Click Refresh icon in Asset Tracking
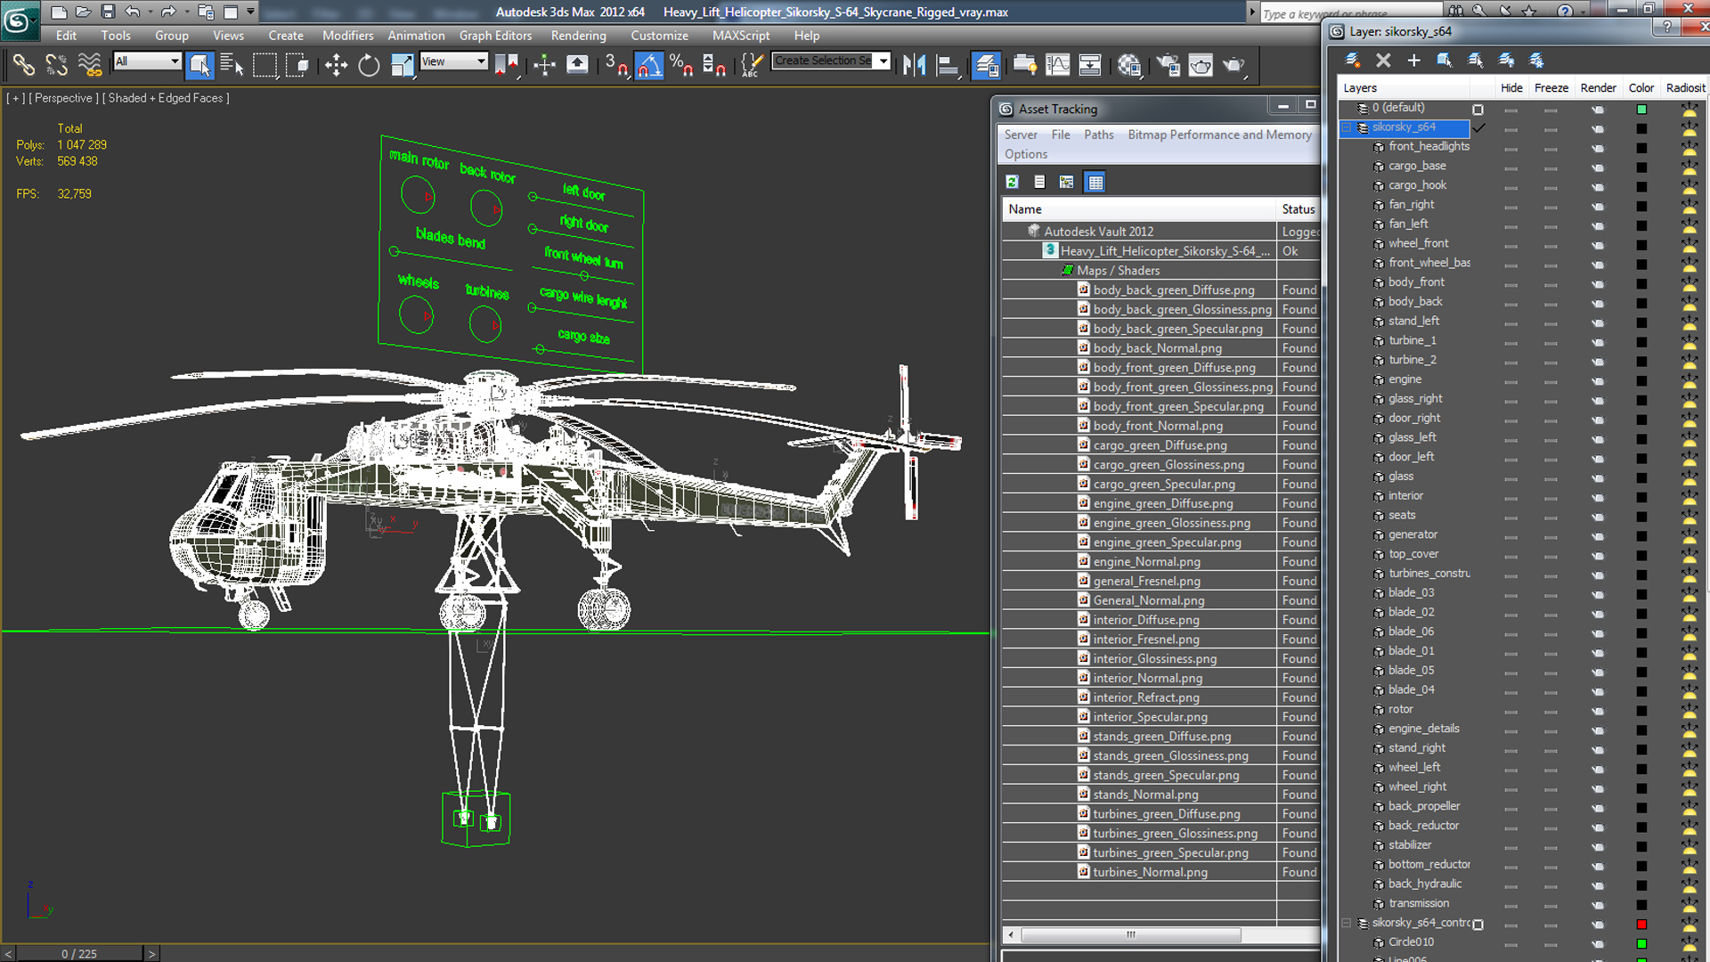Image resolution: width=1710 pixels, height=962 pixels. 1012,182
